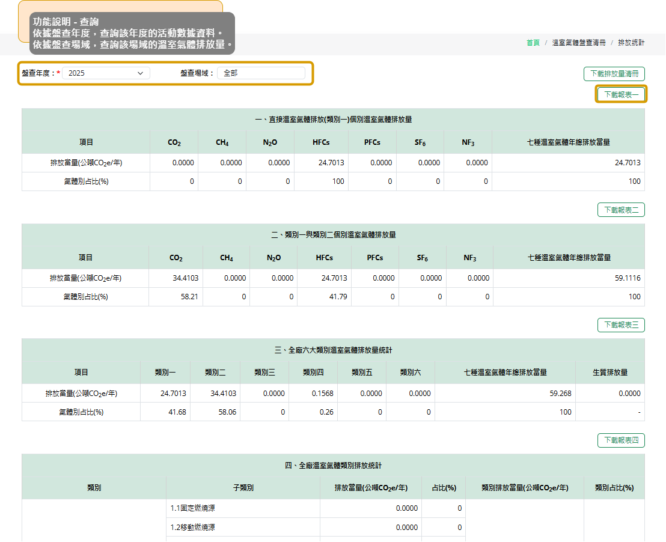Viewport: 666px width, 542px height.
Task: Click the first table's title 直接溫室氣體排放(類別一)
Action: click(x=333, y=120)
